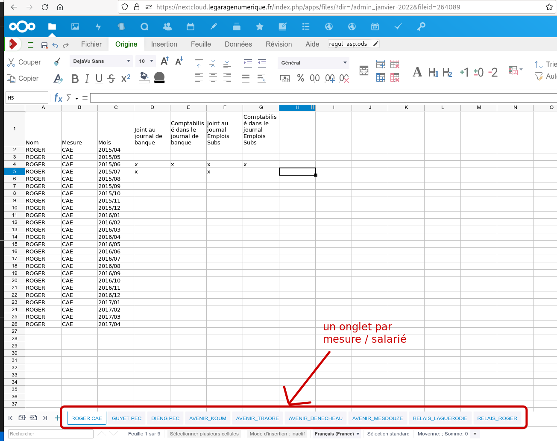This screenshot has height=441, width=557.
Task: Click the Undo arrow
Action: (55, 44)
